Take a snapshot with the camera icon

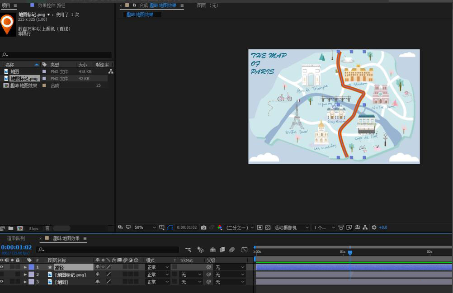tap(204, 227)
